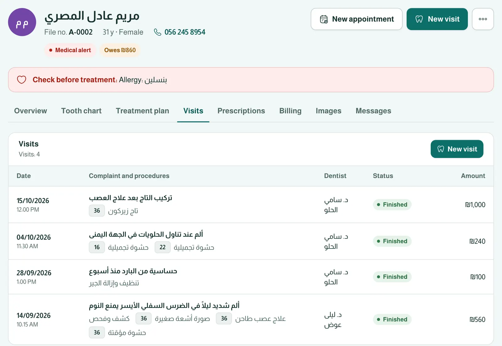Click the Owes ₪860 badge

point(120,50)
